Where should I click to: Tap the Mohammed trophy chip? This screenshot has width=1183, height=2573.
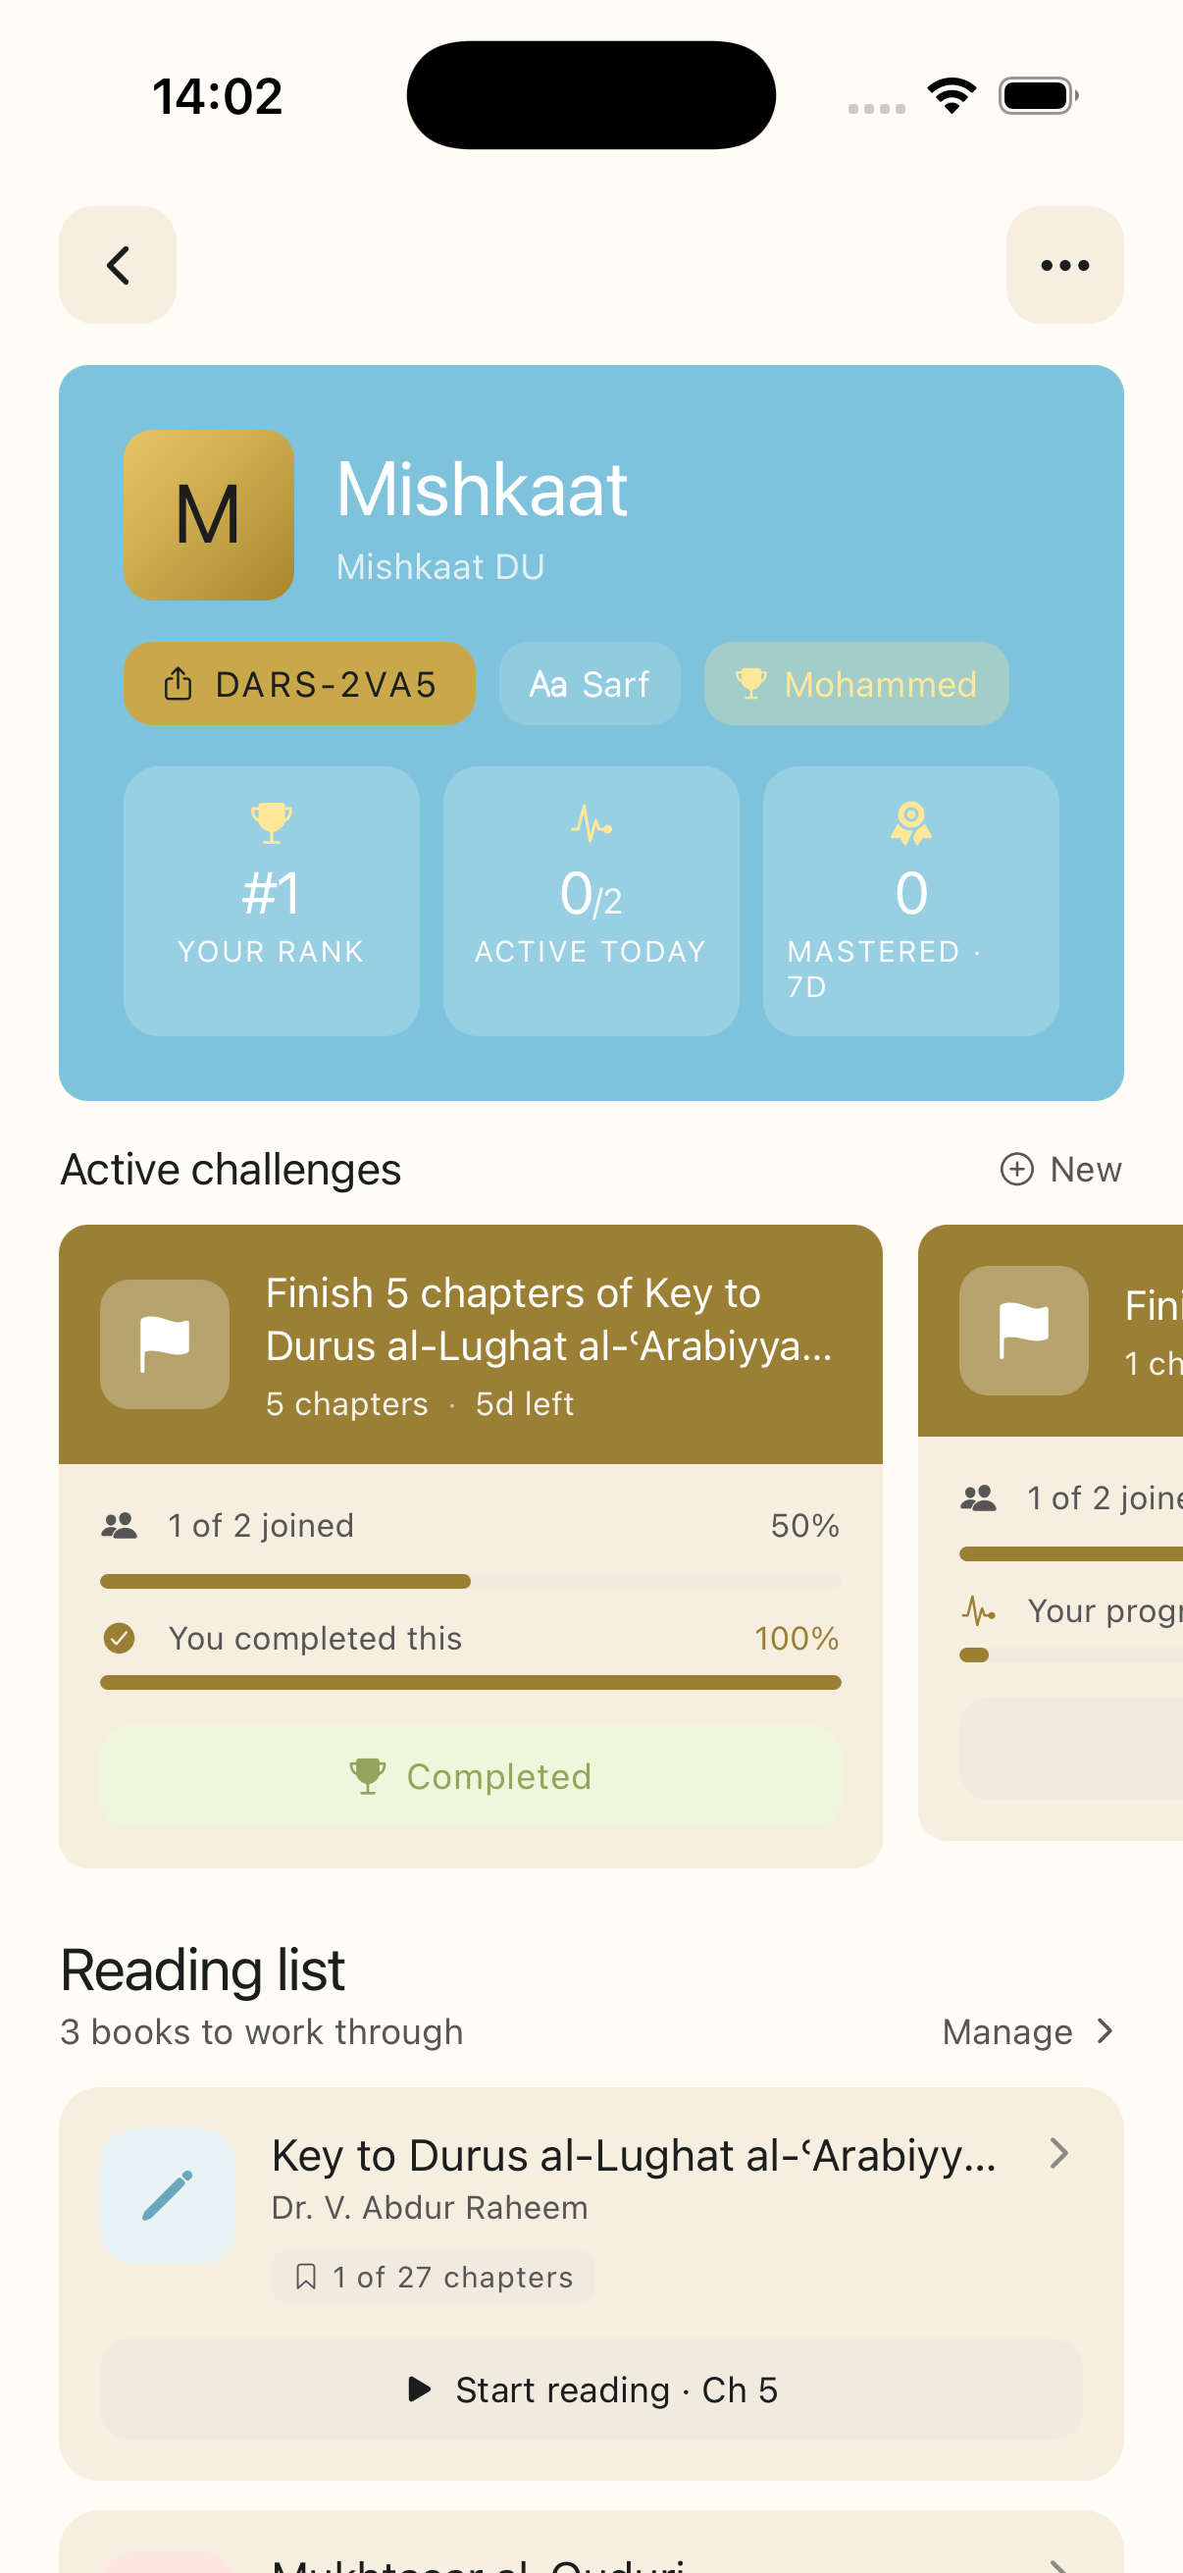click(x=855, y=684)
